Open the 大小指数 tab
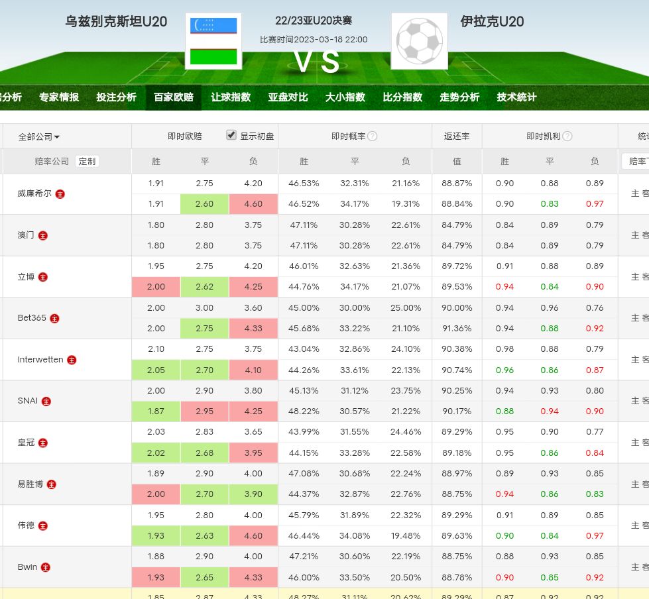The image size is (649, 599). click(345, 97)
